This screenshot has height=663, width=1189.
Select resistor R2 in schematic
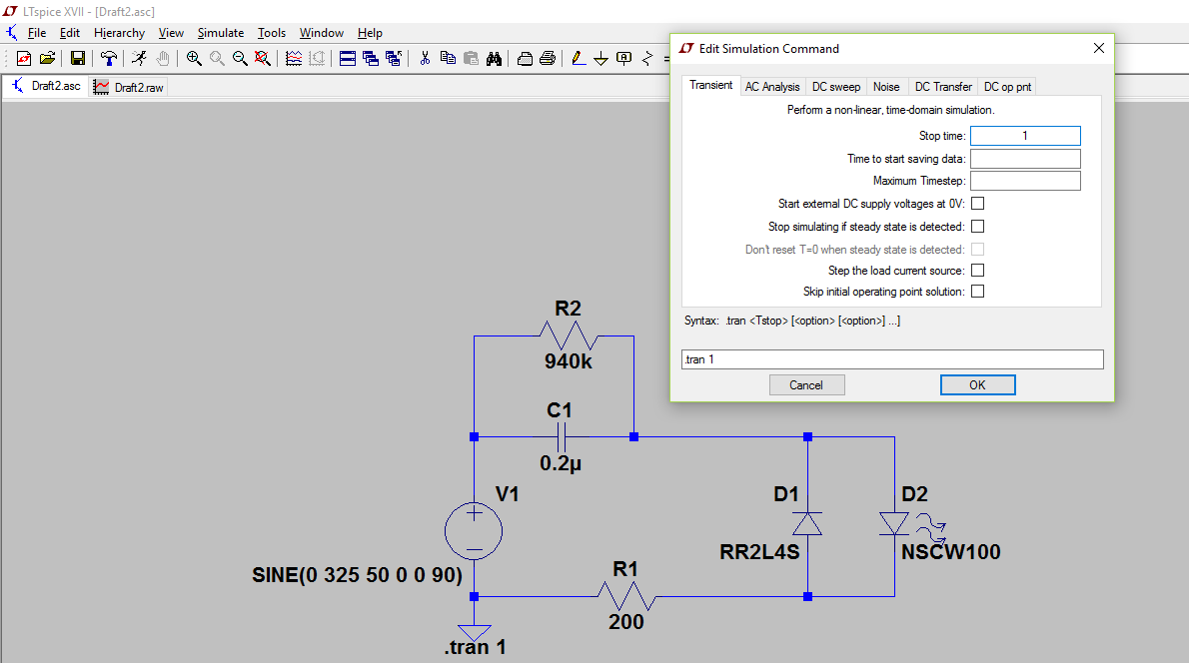pyautogui.click(x=569, y=335)
